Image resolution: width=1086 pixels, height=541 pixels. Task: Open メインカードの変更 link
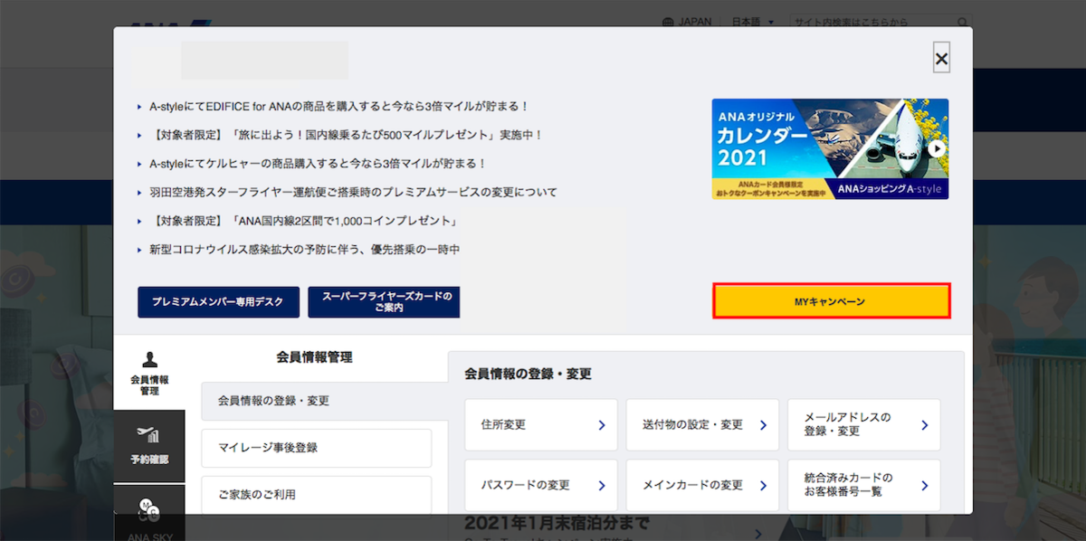click(702, 485)
